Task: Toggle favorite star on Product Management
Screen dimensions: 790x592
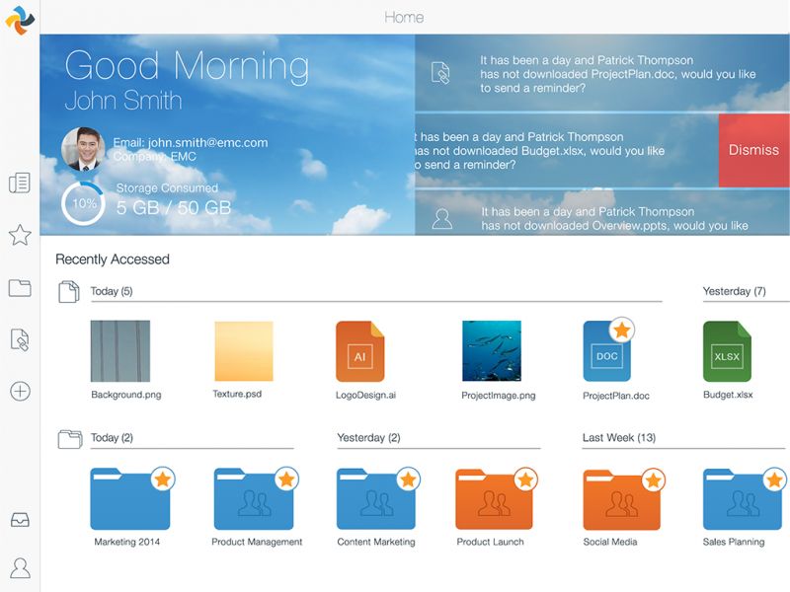Action: coord(286,480)
